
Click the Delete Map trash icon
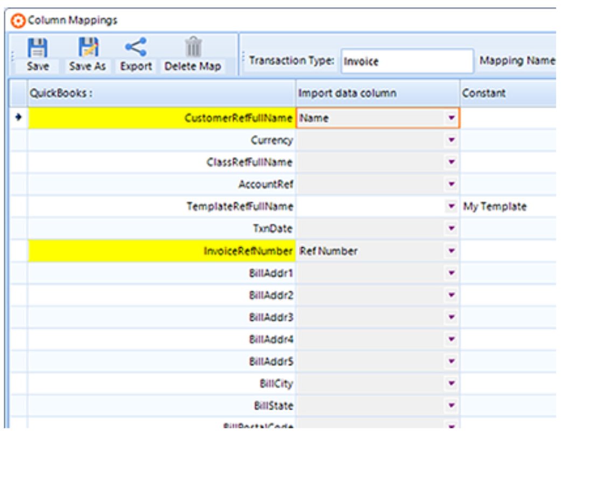[193, 47]
